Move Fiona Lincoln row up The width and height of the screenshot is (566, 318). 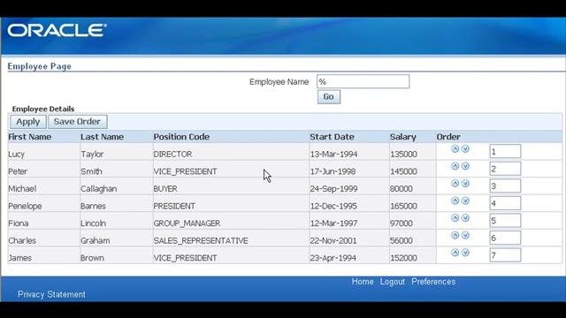[x=455, y=218]
